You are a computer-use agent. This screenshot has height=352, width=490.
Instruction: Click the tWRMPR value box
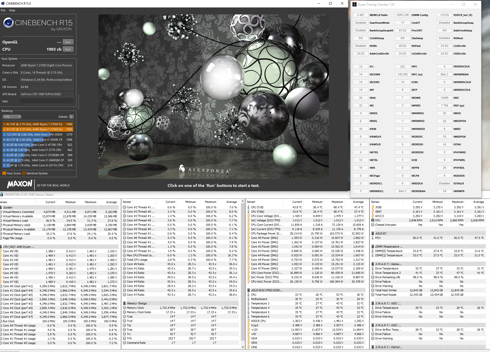tap(444, 191)
